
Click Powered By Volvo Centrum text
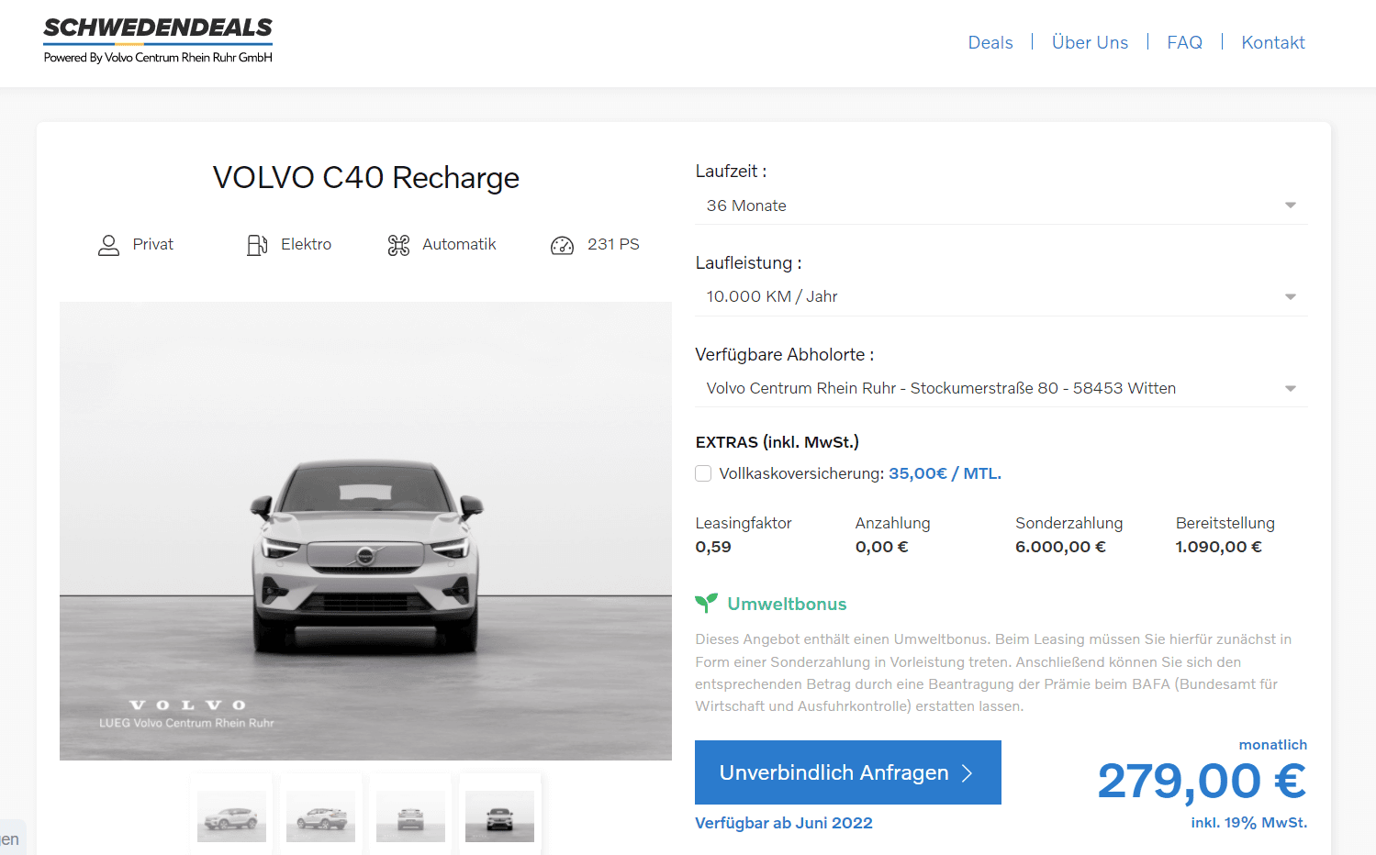(158, 57)
